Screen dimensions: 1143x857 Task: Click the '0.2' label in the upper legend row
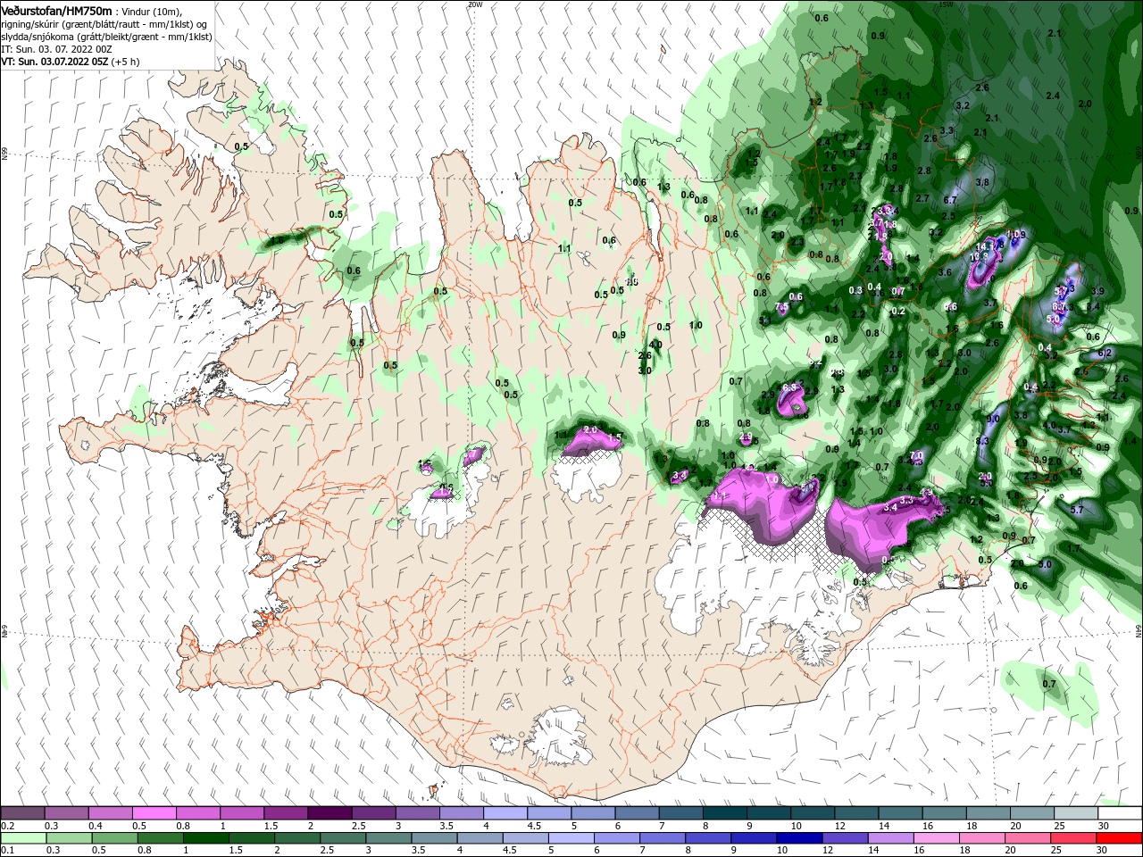[7, 826]
